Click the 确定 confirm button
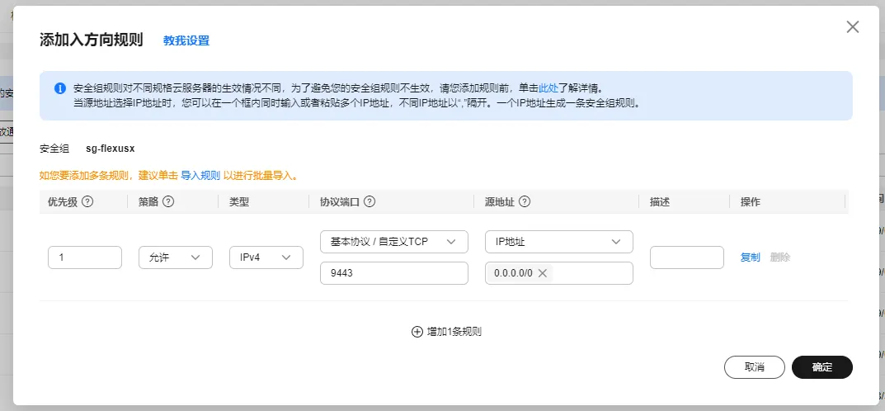 tap(821, 367)
